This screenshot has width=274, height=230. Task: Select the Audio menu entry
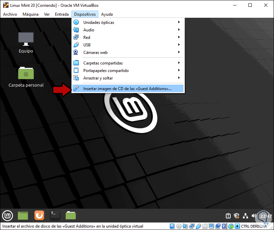(x=128, y=30)
